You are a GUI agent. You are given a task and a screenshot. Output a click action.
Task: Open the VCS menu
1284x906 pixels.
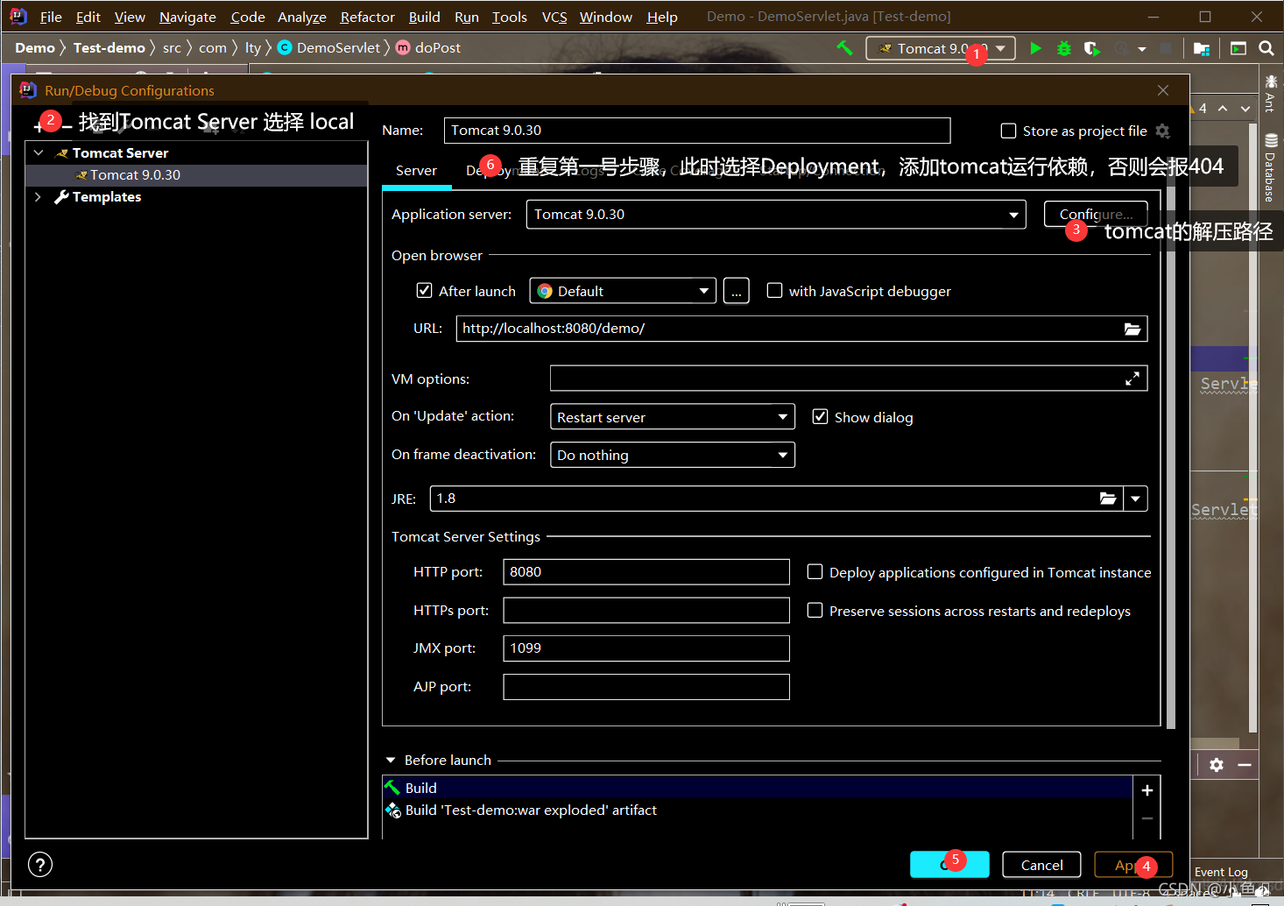[554, 17]
